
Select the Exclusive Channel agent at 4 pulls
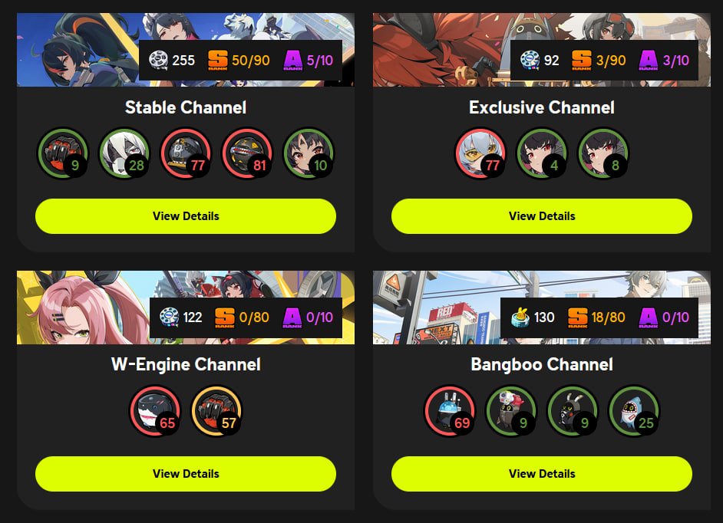tap(542, 153)
